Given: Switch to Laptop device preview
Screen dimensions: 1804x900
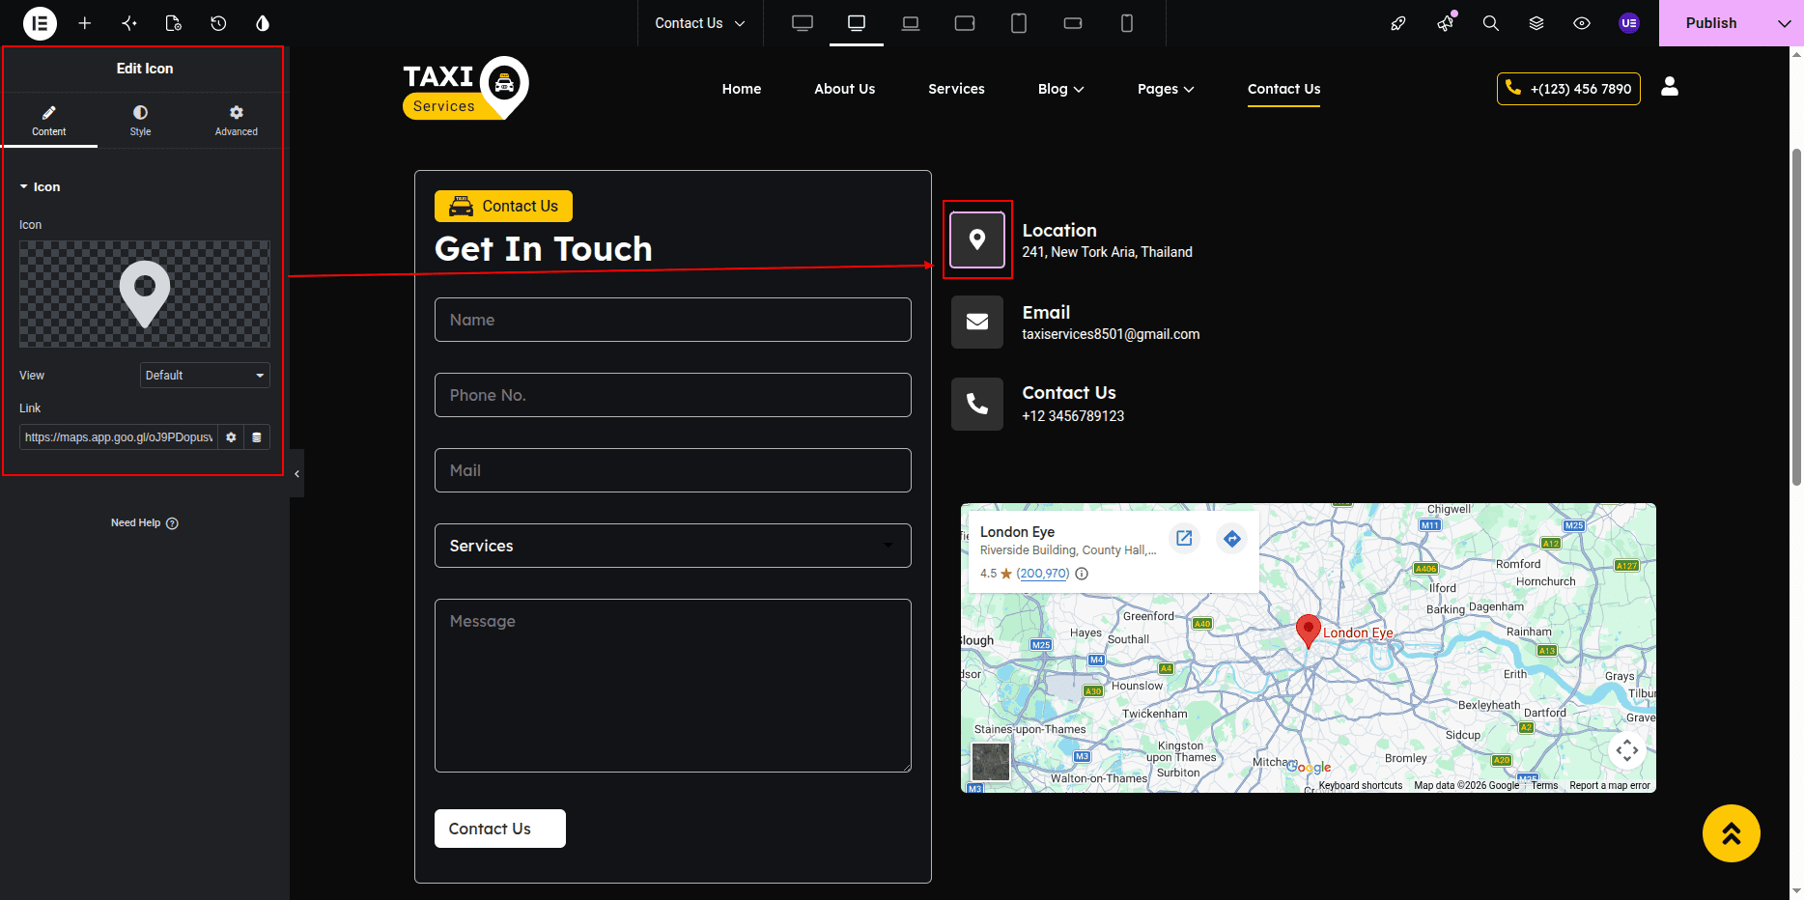Looking at the screenshot, I should [911, 23].
